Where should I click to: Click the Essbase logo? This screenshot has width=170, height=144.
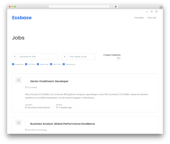22,18
